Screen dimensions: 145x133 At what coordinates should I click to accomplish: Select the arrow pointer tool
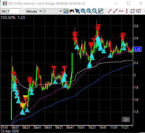pyautogui.click(x=77, y=11)
